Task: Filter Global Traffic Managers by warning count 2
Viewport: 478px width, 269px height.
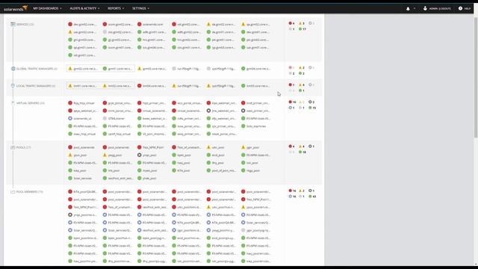Action: (302, 68)
